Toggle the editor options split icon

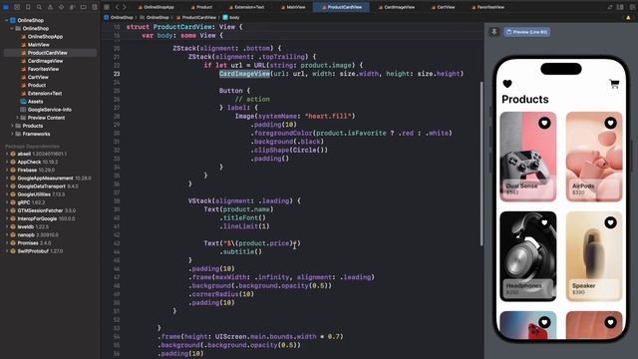tap(609, 7)
